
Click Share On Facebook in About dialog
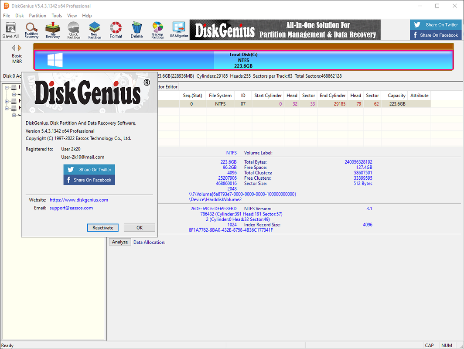click(89, 180)
